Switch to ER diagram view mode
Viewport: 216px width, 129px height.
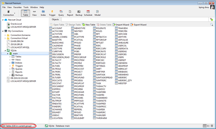tap(212, 126)
